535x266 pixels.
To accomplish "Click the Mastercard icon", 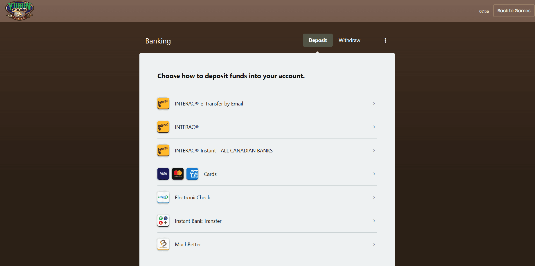I will [178, 174].
